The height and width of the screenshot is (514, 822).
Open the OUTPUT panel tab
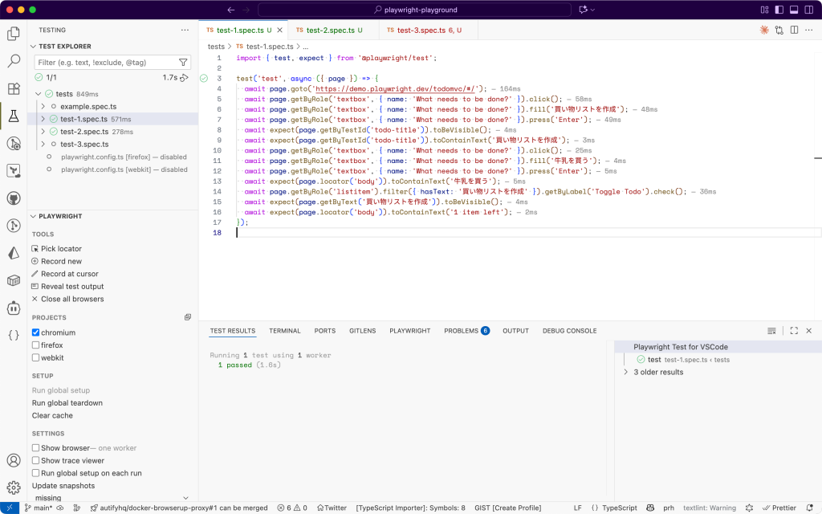click(516, 331)
